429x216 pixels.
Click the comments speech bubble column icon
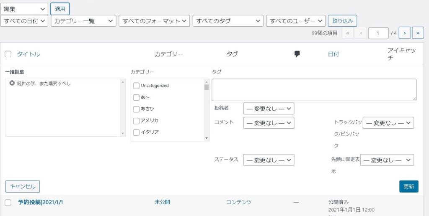point(297,54)
